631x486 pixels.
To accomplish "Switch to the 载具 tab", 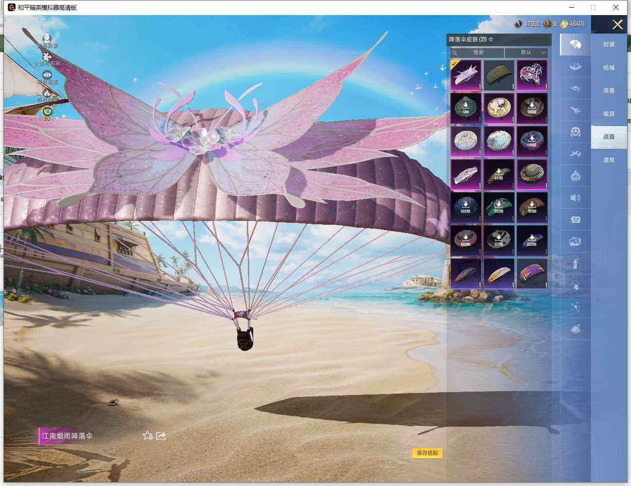I will (609, 114).
